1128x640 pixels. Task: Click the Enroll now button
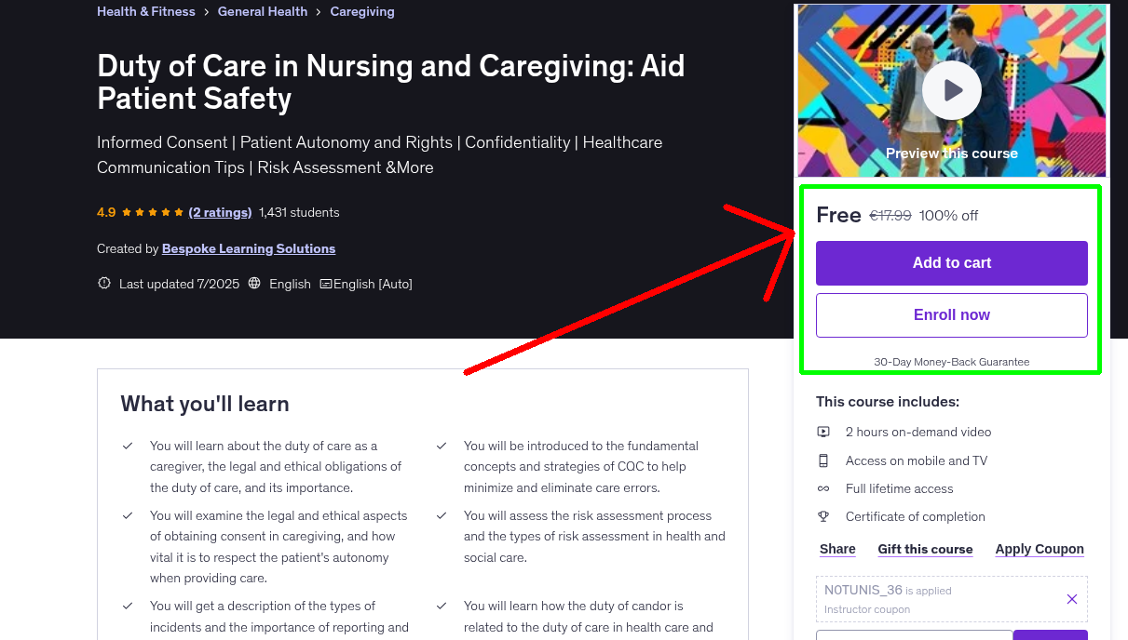tap(951, 314)
